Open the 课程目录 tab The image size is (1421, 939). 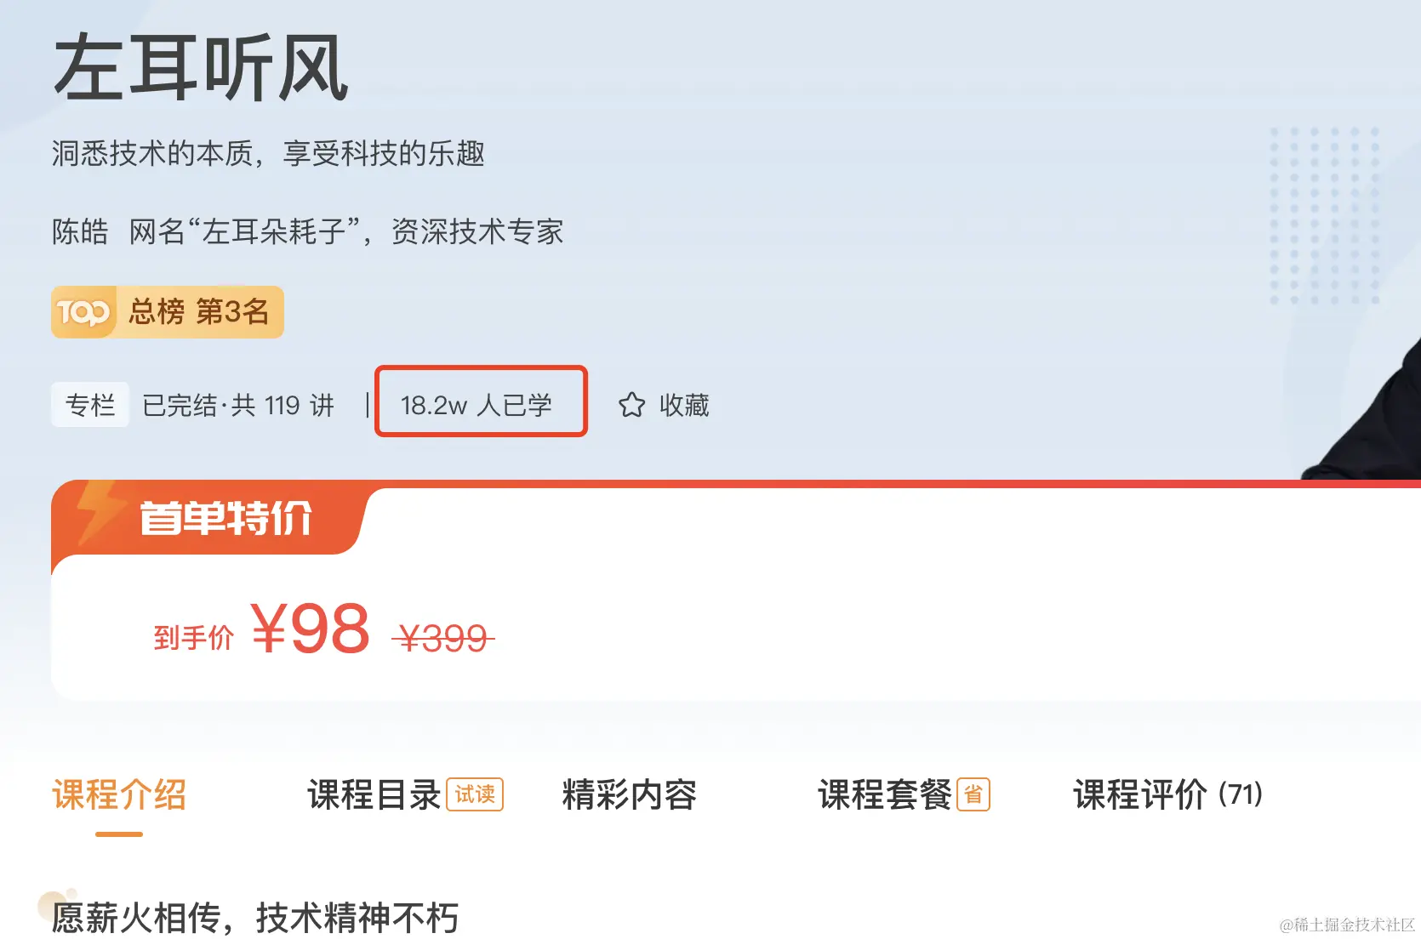pos(374,795)
